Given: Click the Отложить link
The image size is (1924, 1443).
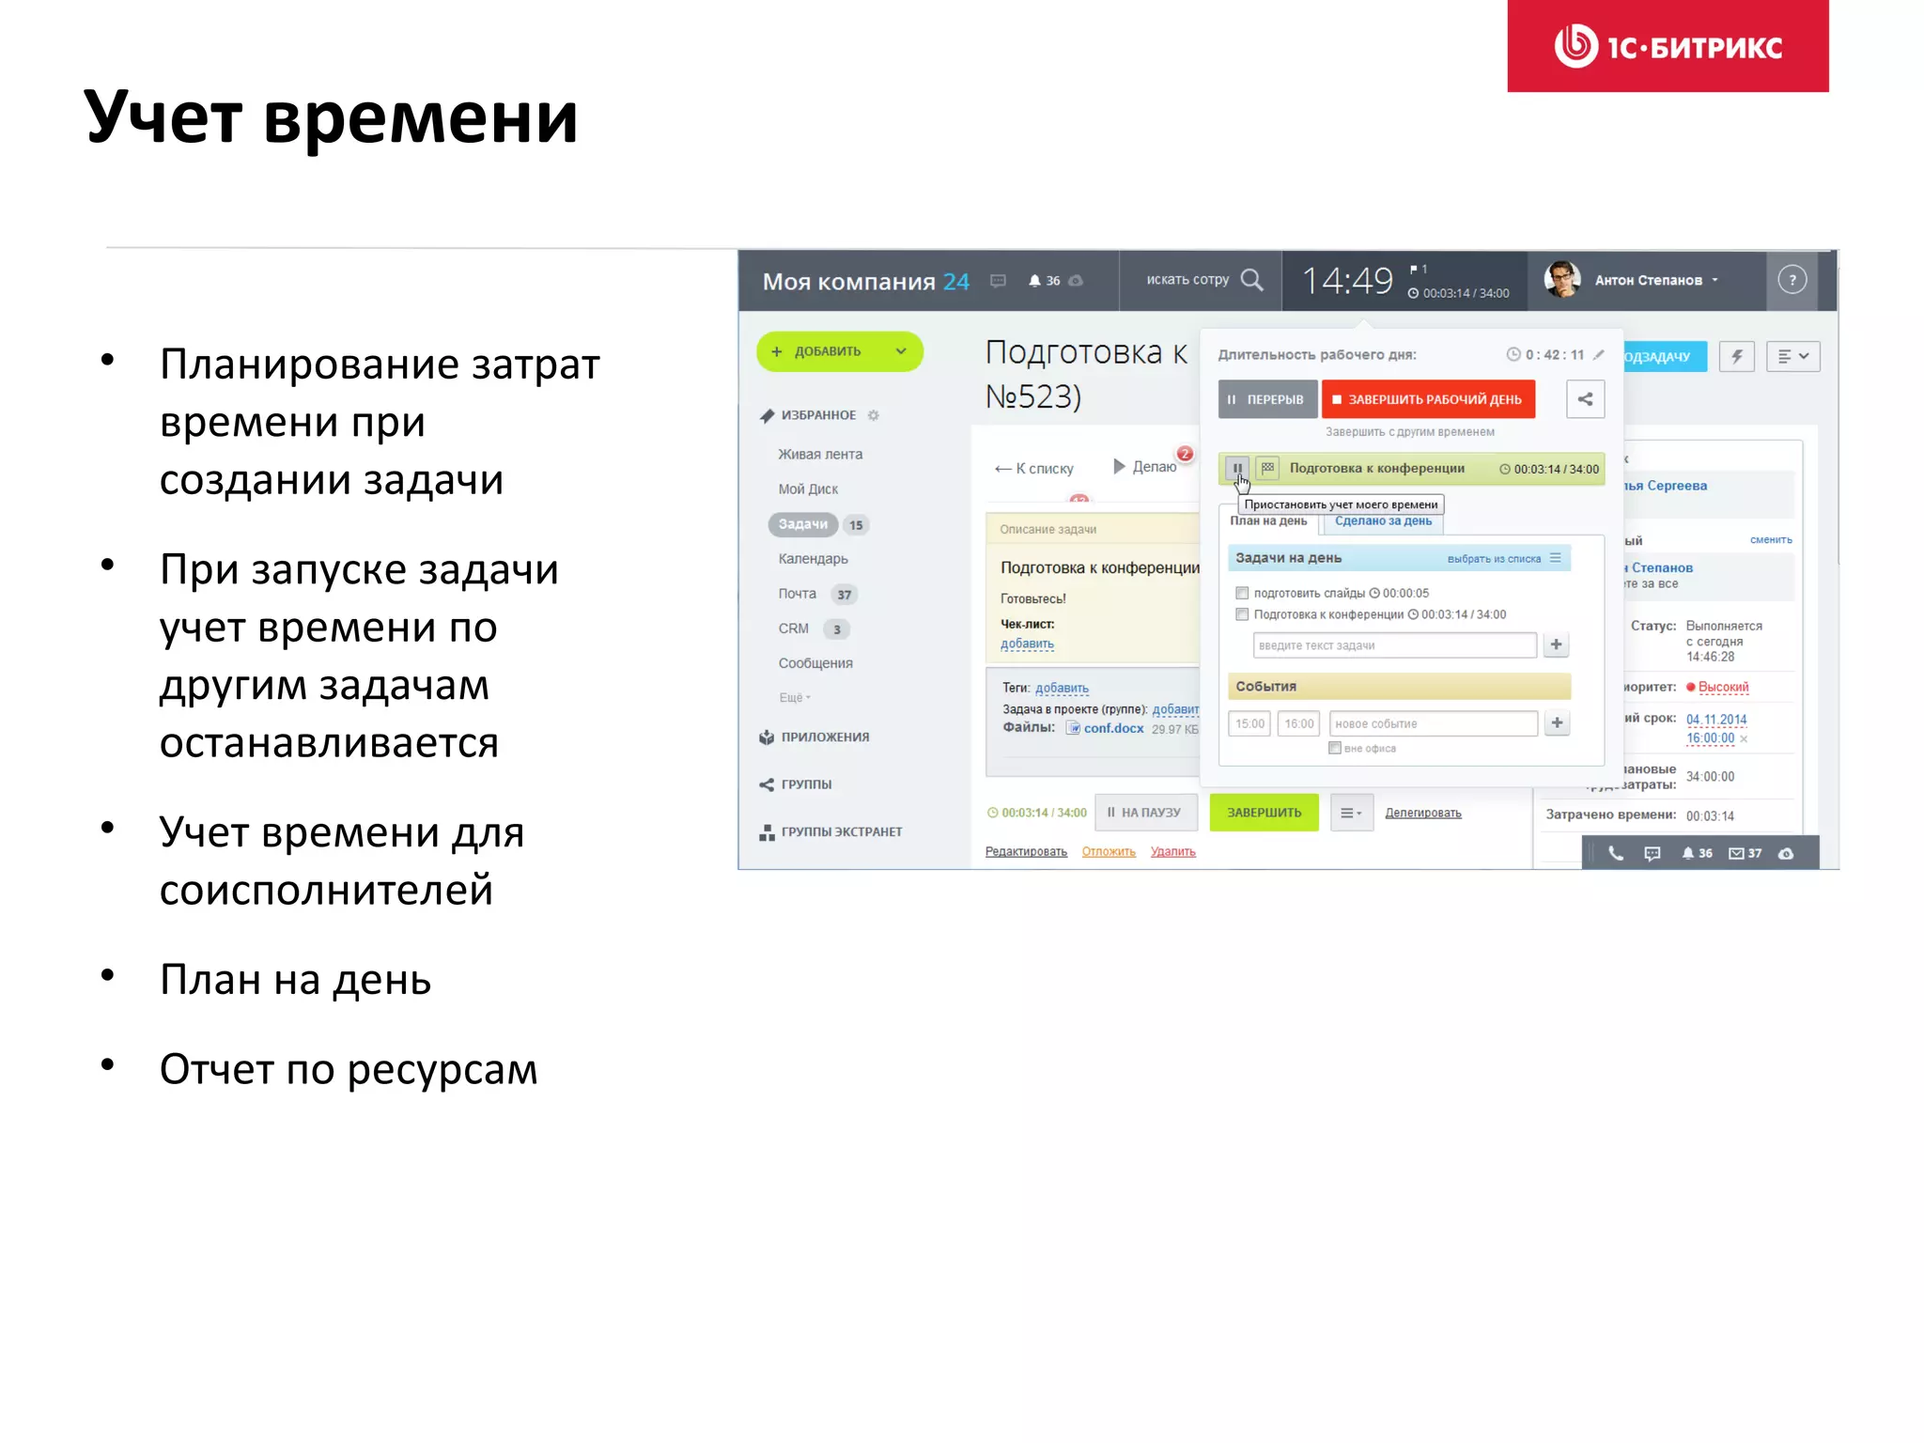Looking at the screenshot, I should tap(1109, 851).
